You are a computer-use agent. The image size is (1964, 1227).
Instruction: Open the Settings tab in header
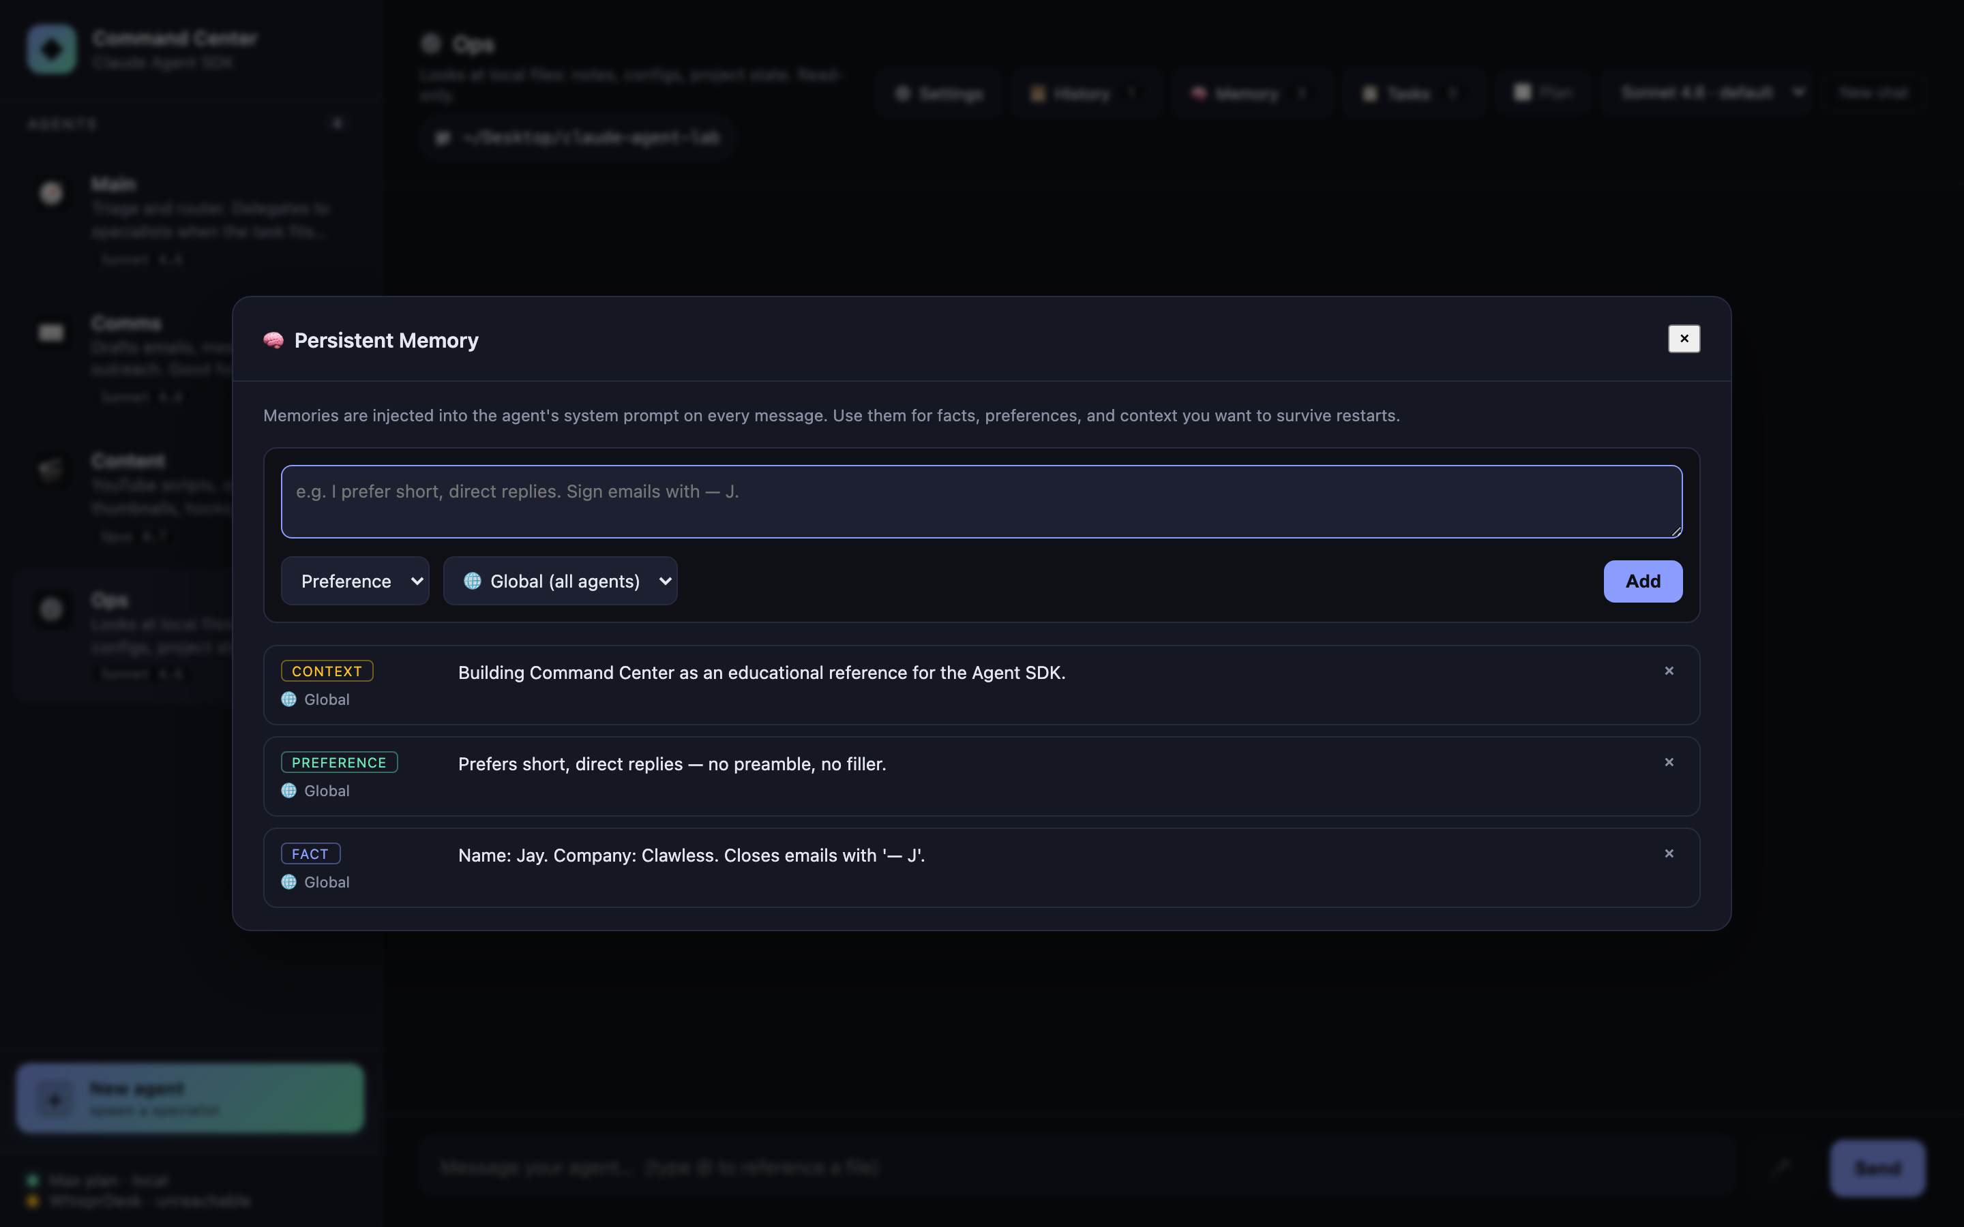(940, 94)
